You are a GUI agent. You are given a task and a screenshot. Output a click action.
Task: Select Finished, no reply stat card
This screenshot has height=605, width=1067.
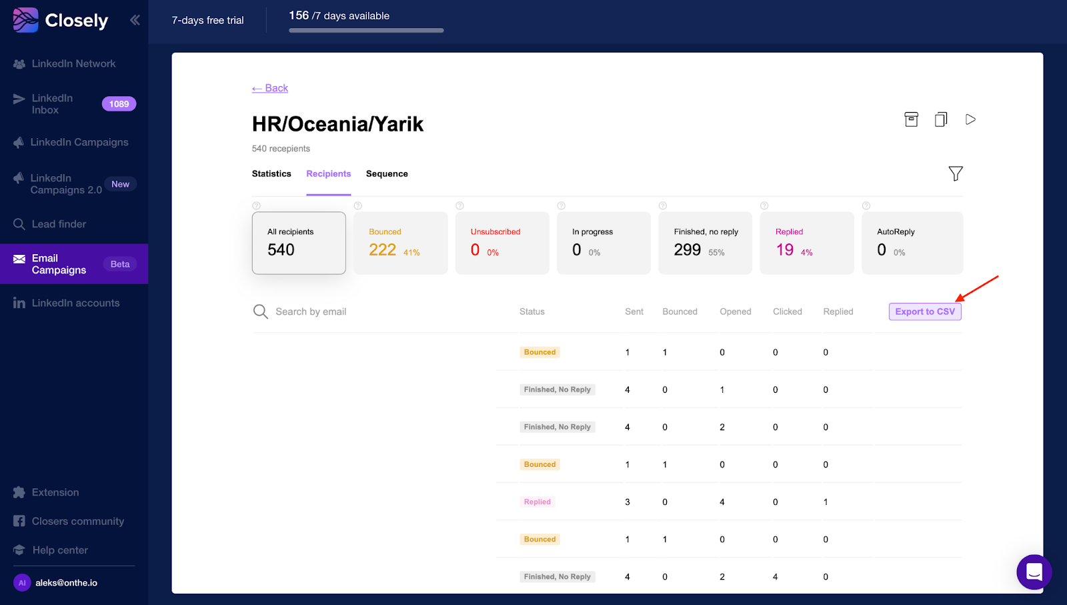tap(705, 243)
